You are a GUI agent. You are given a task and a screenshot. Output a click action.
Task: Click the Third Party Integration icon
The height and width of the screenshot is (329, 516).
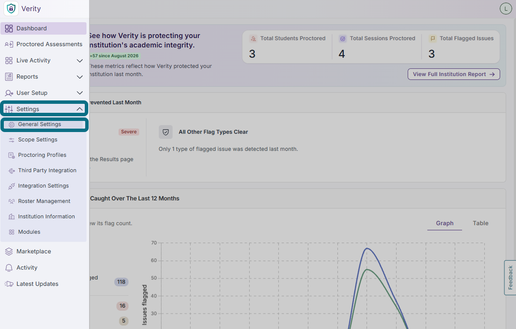point(12,171)
